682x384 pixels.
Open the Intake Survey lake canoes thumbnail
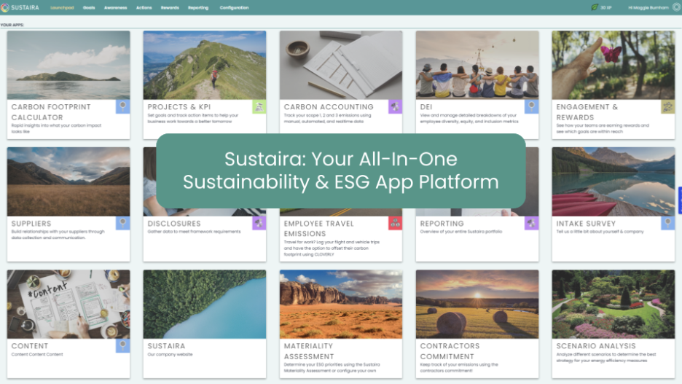coord(614,181)
